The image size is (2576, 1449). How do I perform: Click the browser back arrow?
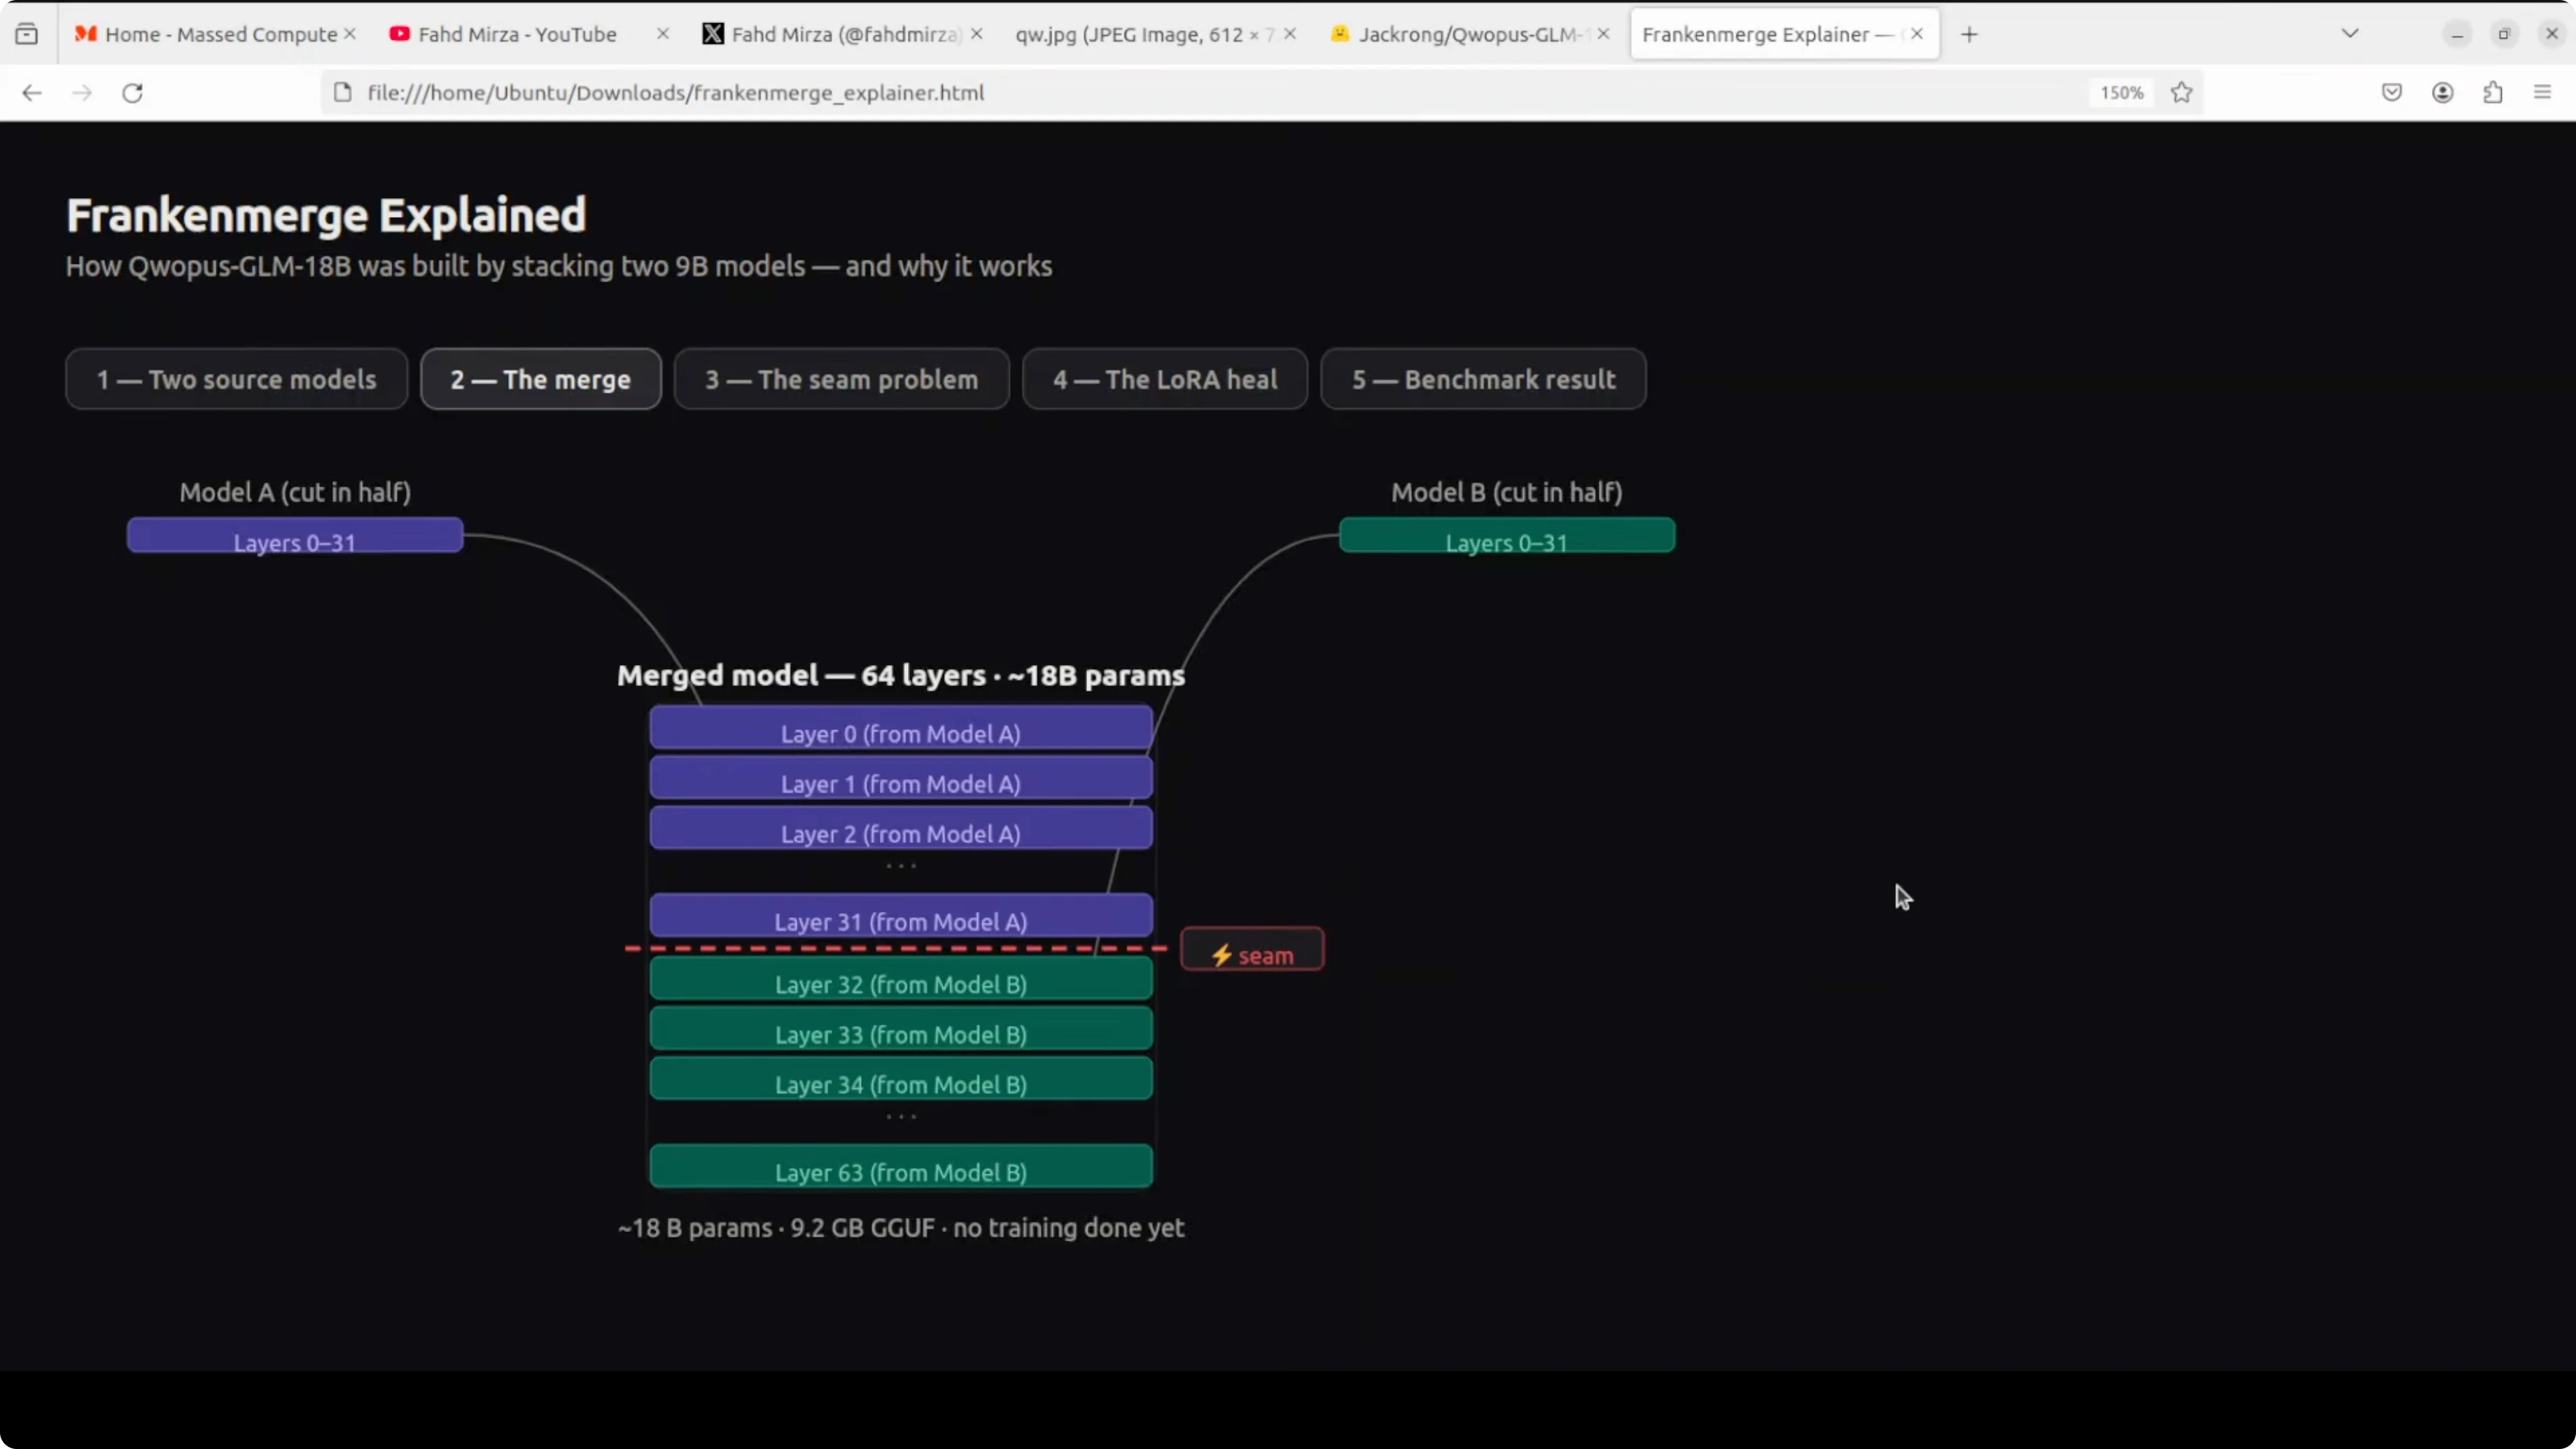pos(32,93)
